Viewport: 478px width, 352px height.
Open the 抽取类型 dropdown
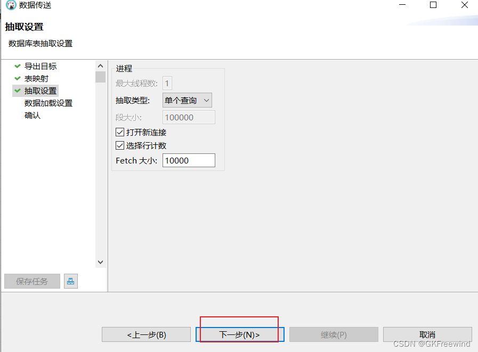187,100
